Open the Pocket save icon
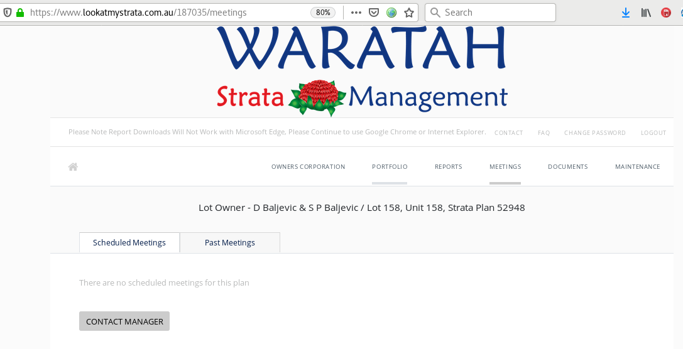 (373, 13)
